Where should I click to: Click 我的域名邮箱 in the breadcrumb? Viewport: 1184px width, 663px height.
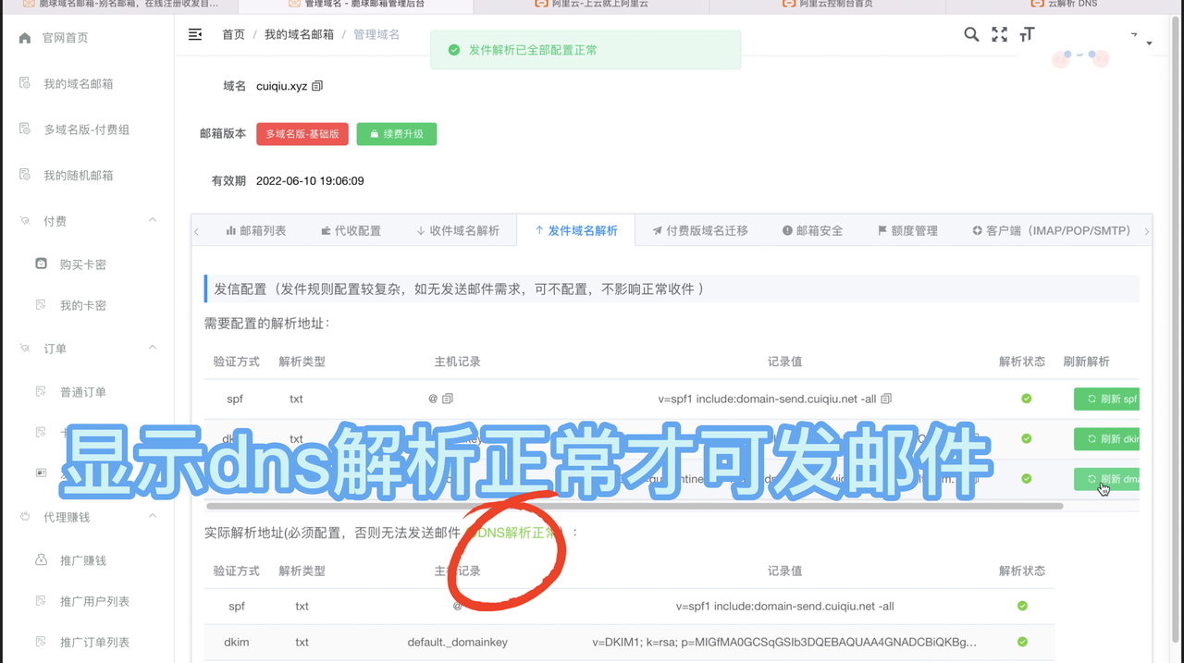(299, 34)
